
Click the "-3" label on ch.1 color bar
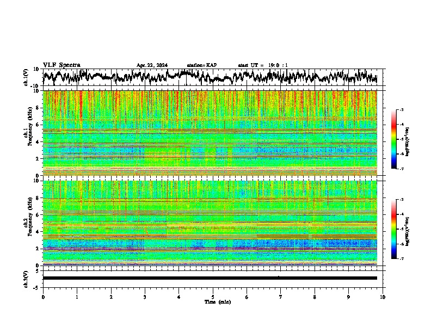point(401,109)
